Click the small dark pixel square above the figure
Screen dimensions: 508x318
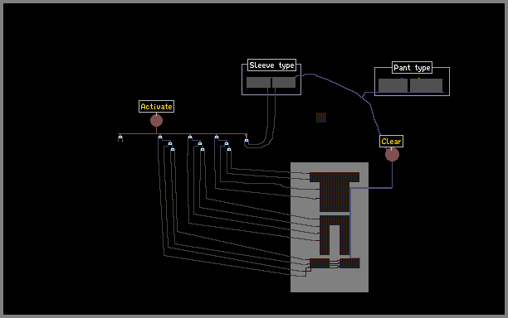321,118
